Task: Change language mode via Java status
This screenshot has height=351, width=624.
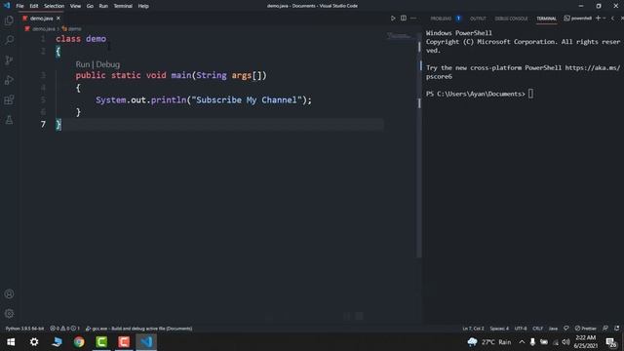Action: (553, 329)
